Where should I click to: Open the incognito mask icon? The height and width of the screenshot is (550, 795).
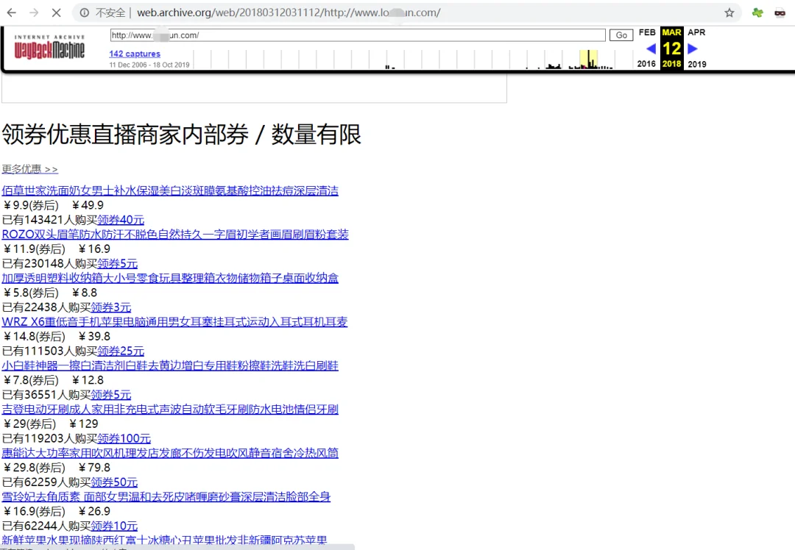780,12
